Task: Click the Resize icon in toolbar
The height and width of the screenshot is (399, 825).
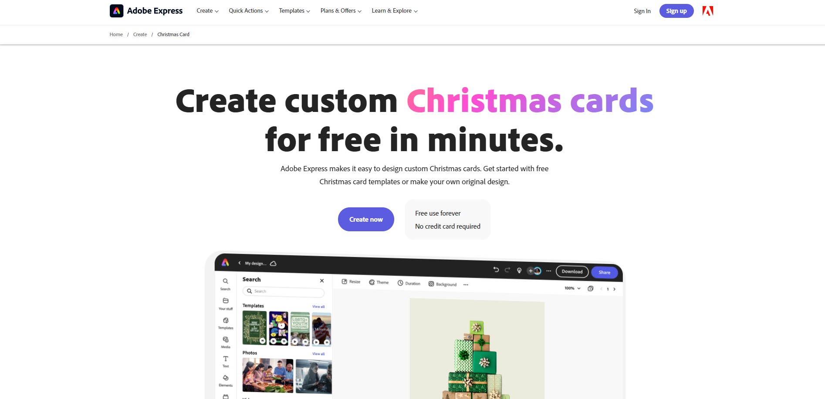Action: [344, 282]
